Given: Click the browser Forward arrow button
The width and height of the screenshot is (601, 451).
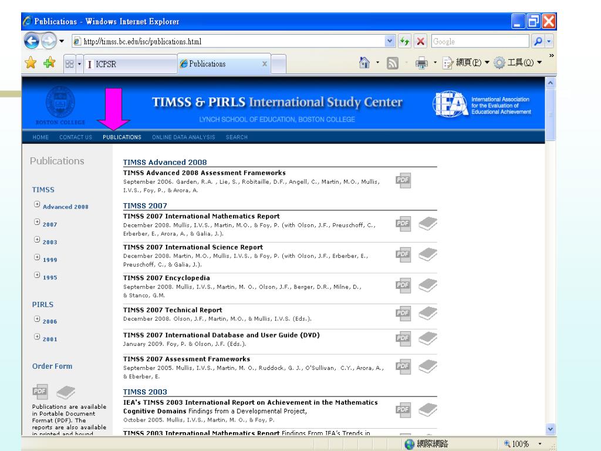Looking at the screenshot, I should tap(49, 41).
